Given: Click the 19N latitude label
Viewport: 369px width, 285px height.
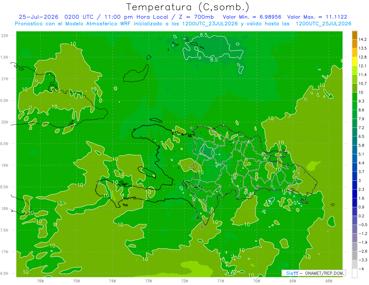Looking at the screenshot, I should (5, 165).
